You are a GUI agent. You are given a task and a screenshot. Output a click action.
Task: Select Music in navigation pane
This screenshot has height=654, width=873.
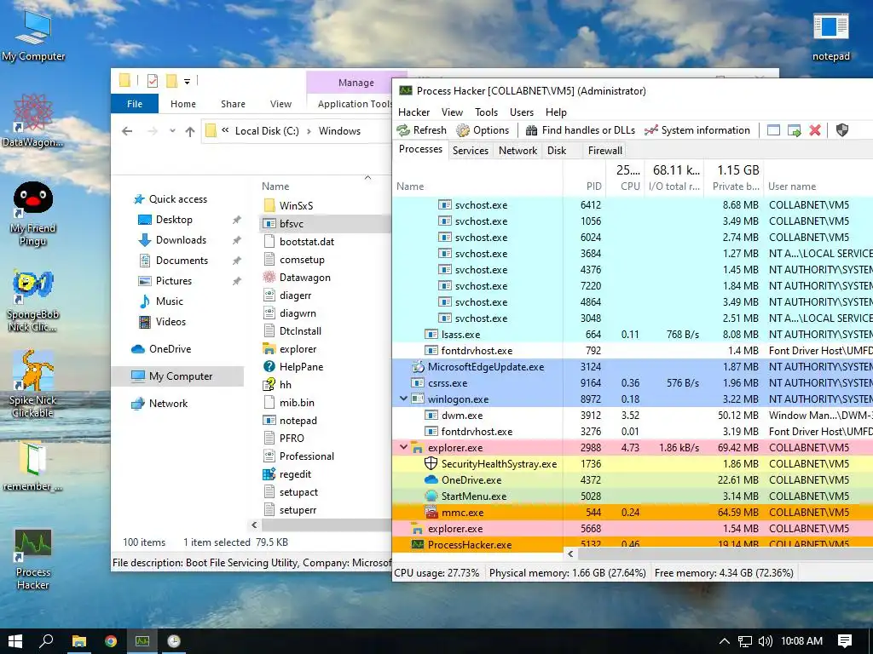(170, 301)
